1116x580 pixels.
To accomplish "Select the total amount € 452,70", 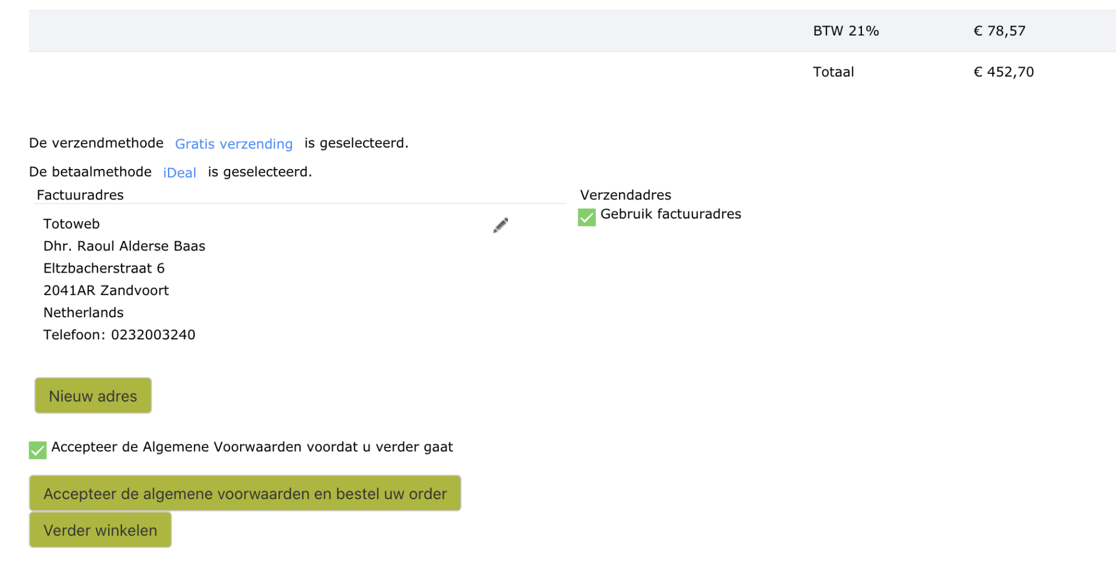I will [1004, 72].
